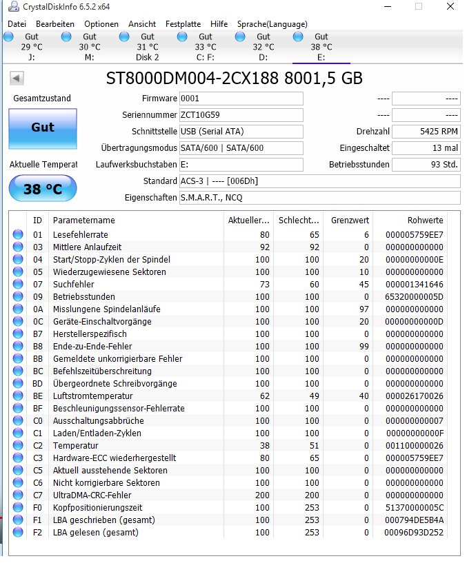
Task: Click raw value 000794DE5B4A
Action: click(x=414, y=520)
